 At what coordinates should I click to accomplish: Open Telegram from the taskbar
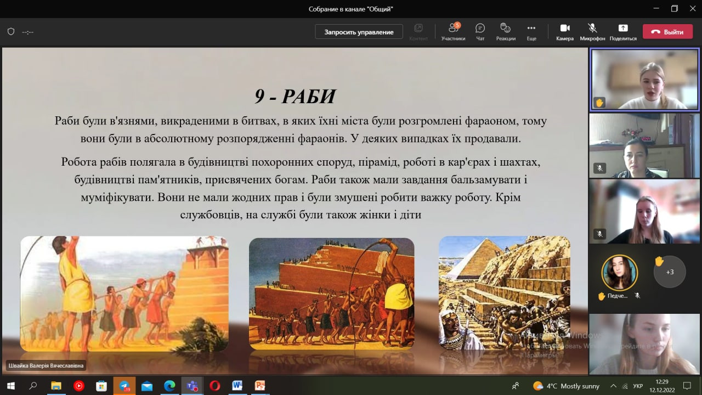(x=124, y=386)
